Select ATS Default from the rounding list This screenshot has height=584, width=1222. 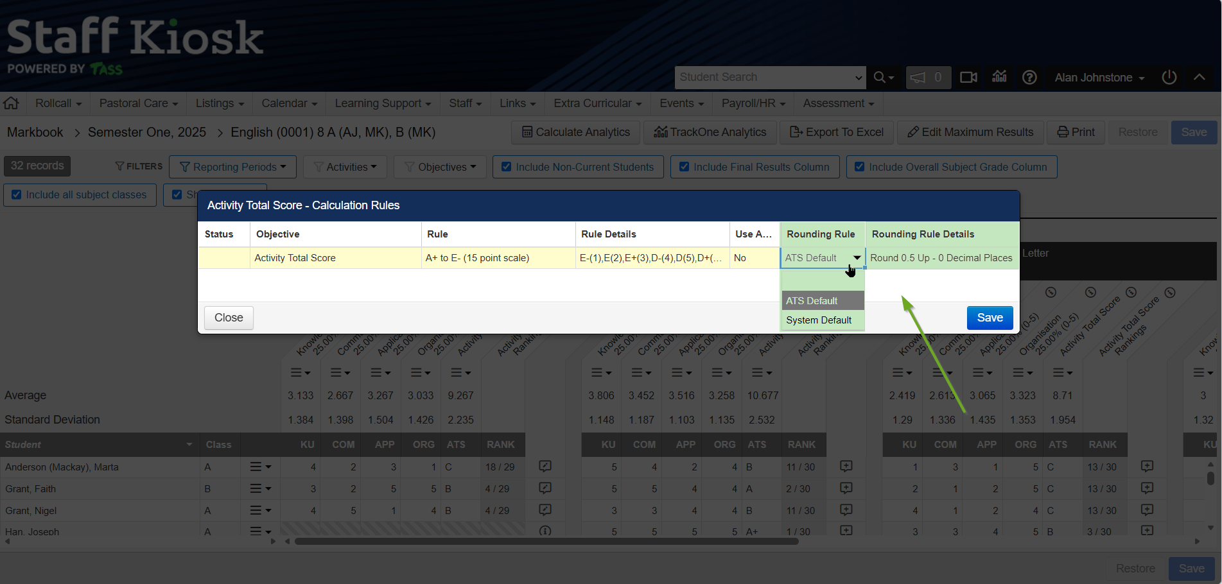pyautogui.click(x=823, y=300)
